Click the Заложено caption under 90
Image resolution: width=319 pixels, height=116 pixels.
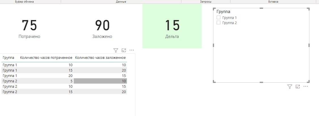102,36
